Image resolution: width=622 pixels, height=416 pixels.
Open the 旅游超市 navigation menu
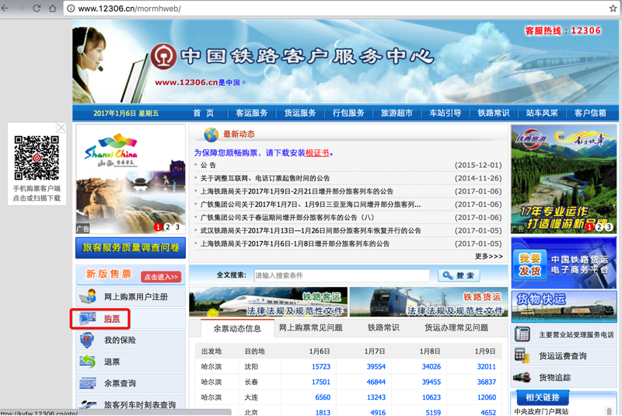[x=397, y=113]
